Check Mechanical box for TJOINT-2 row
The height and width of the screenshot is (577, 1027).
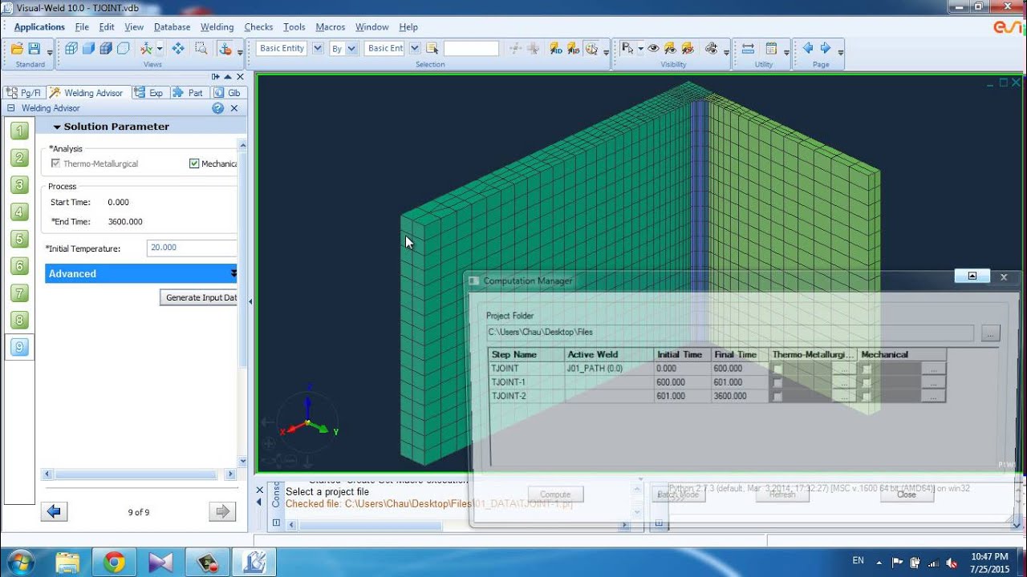coord(867,397)
